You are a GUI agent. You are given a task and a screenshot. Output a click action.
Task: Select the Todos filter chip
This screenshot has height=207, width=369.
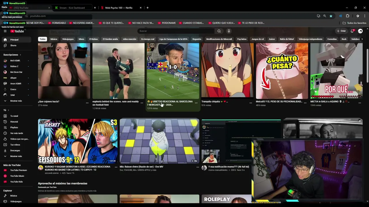[43, 39]
